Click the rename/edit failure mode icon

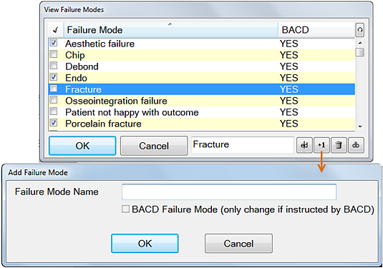coord(304,145)
